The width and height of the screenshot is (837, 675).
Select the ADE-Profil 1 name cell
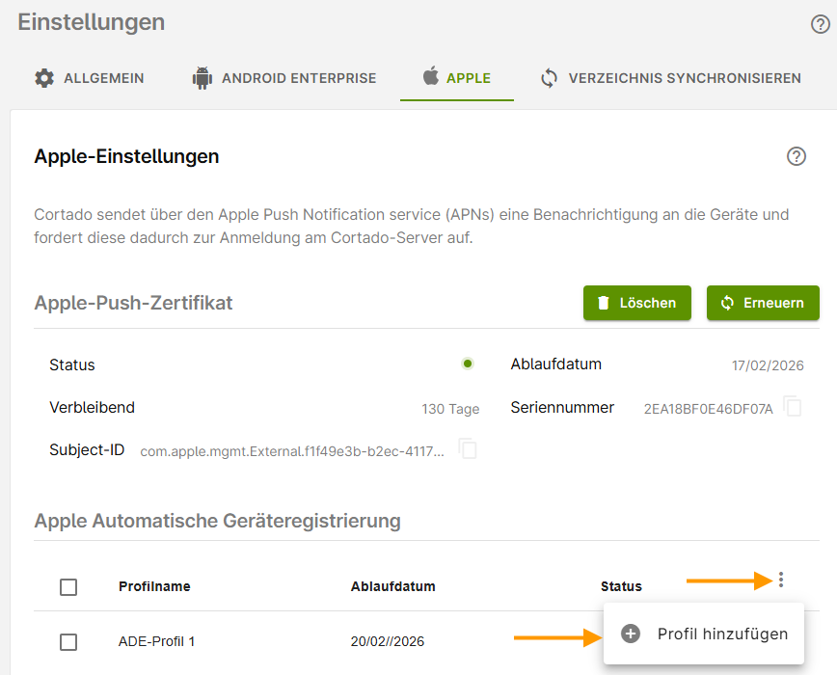point(156,641)
